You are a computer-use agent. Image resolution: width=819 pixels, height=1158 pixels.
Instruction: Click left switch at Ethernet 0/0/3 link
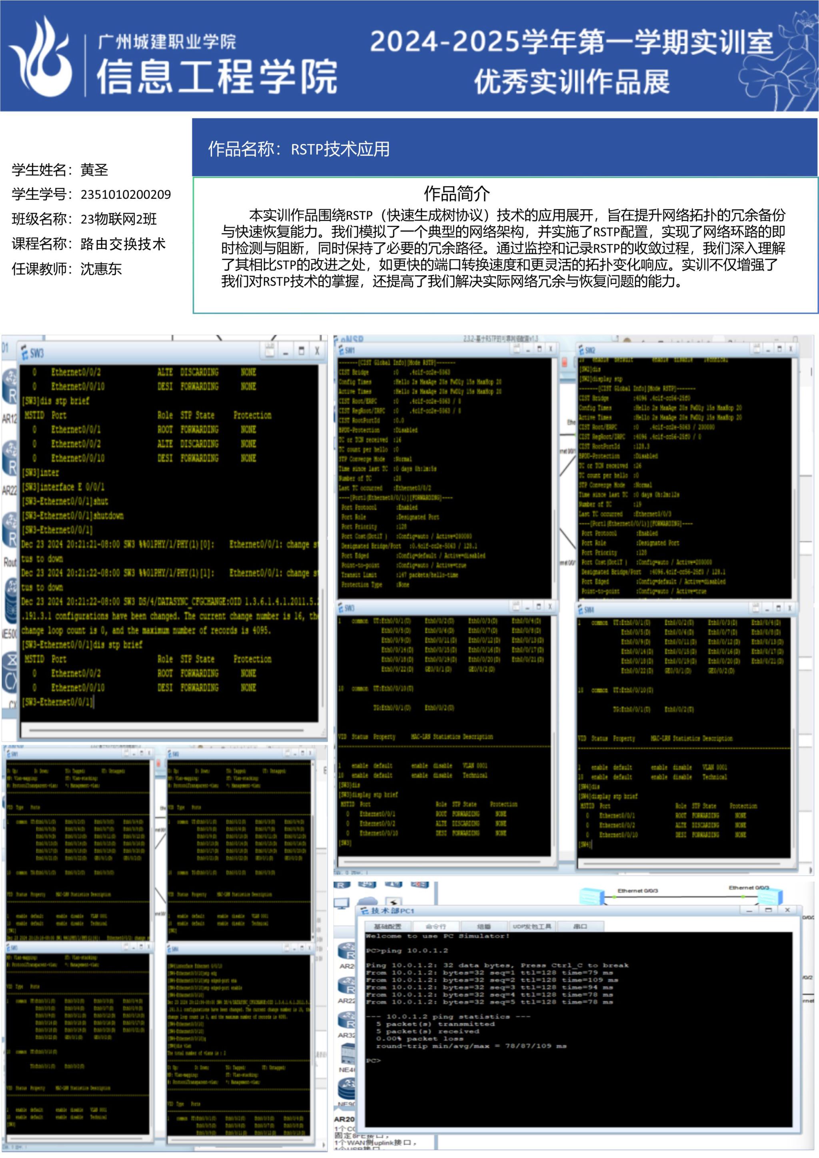pos(591,897)
